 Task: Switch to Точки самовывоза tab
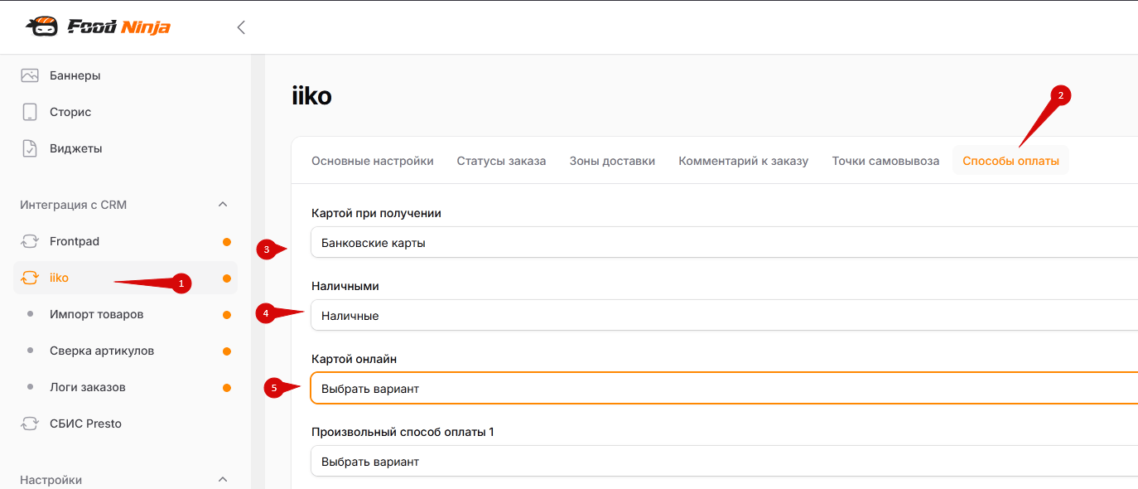pyautogui.click(x=885, y=161)
